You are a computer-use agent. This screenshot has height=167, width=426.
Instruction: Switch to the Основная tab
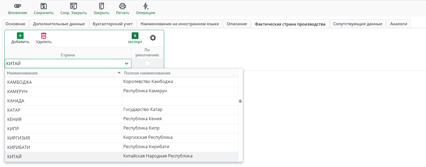tap(15, 24)
